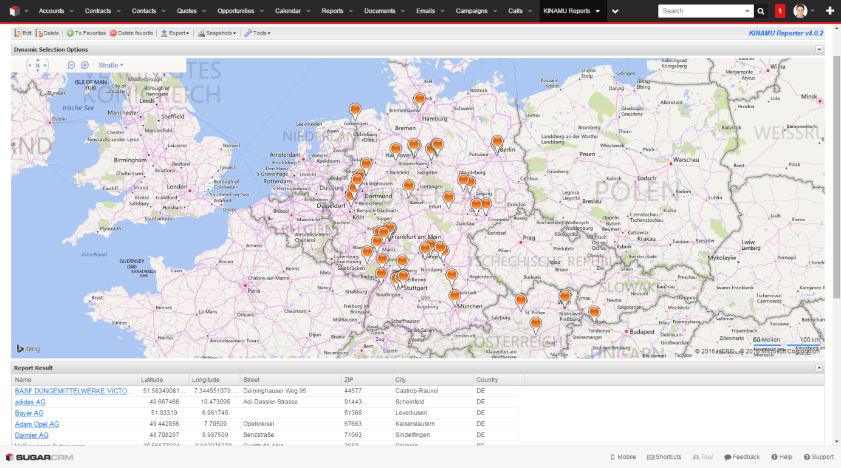
Task: Open the Accounts module tab
Action: point(51,11)
